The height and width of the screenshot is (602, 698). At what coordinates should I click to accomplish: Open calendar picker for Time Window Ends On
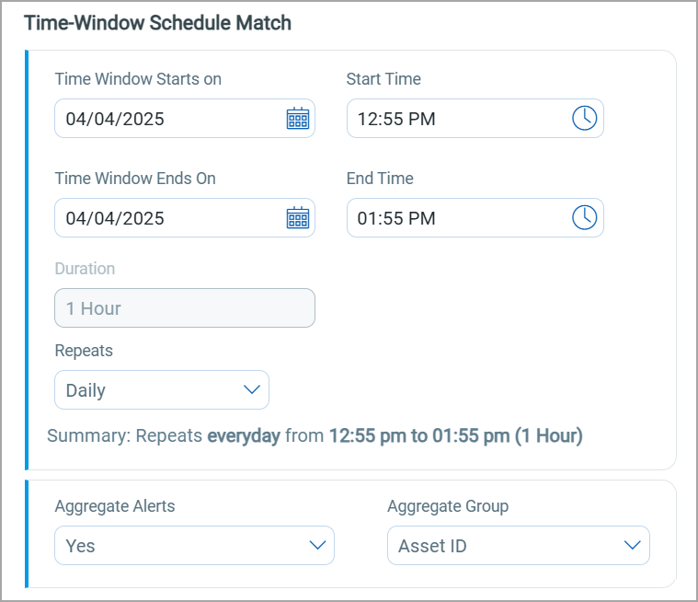[x=298, y=218]
